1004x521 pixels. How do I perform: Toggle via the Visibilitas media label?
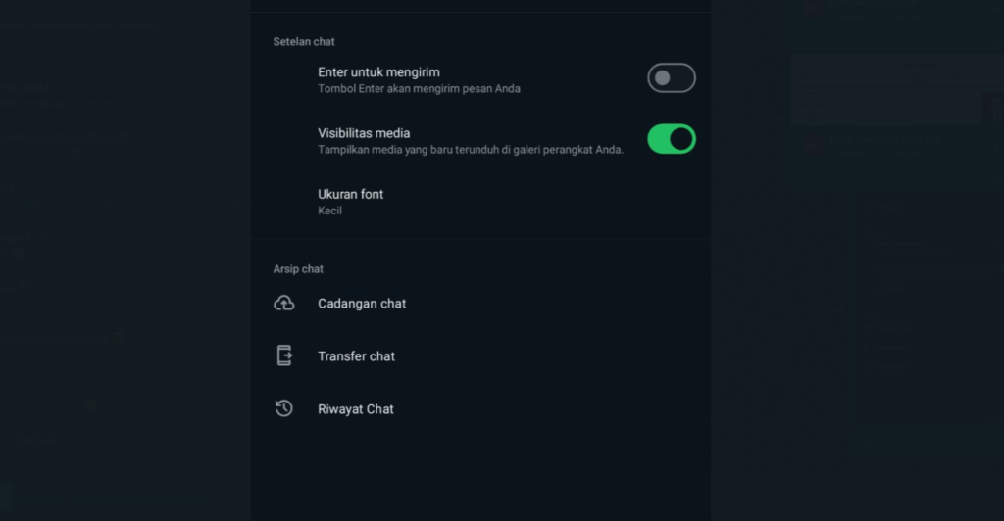click(364, 133)
